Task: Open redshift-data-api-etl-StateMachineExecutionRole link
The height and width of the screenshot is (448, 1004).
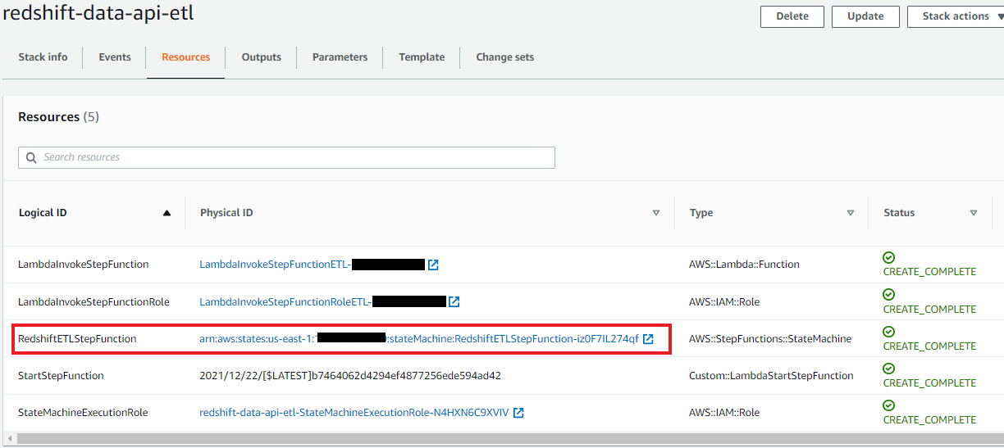Action: [x=354, y=413]
